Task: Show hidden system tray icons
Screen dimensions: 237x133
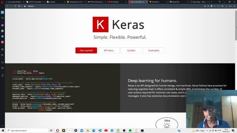Action: (x=207, y=130)
